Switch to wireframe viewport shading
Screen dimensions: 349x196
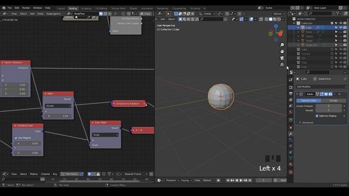267,20
